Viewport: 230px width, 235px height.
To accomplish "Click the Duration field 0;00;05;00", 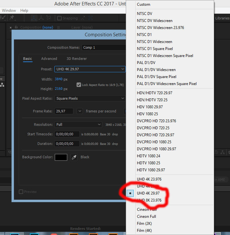I will pyautogui.click(x=67, y=144).
